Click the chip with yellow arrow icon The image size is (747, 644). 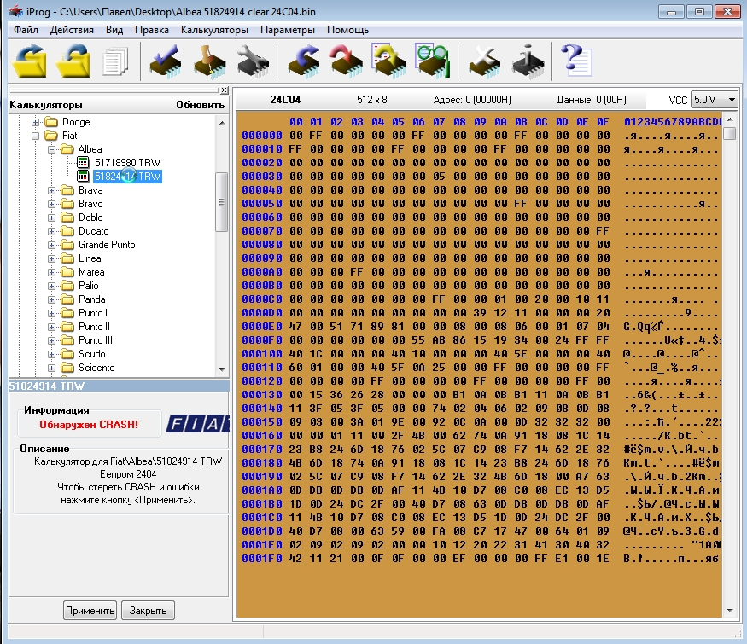click(388, 61)
